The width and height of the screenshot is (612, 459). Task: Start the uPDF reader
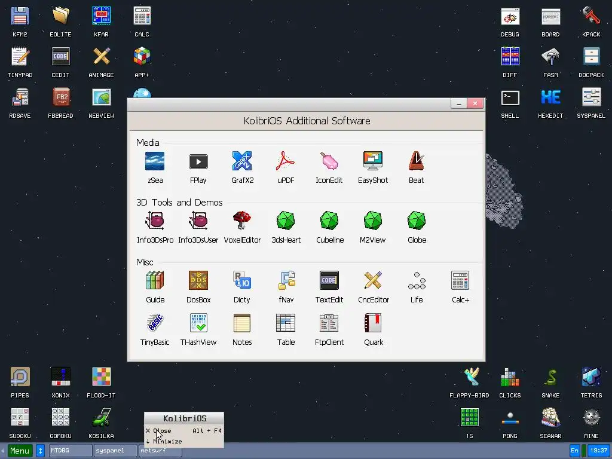(286, 161)
